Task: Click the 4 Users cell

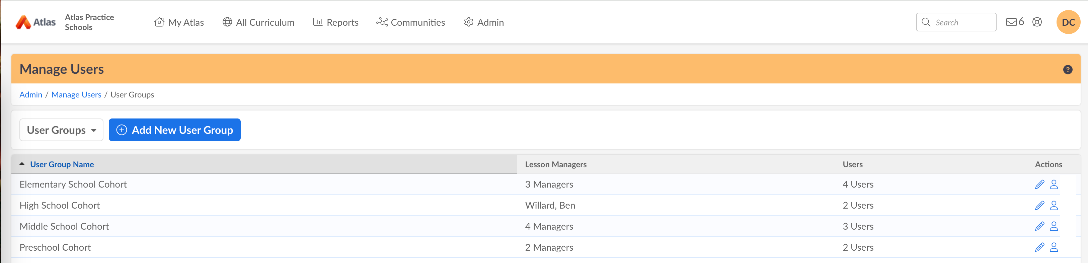Action: pos(858,184)
